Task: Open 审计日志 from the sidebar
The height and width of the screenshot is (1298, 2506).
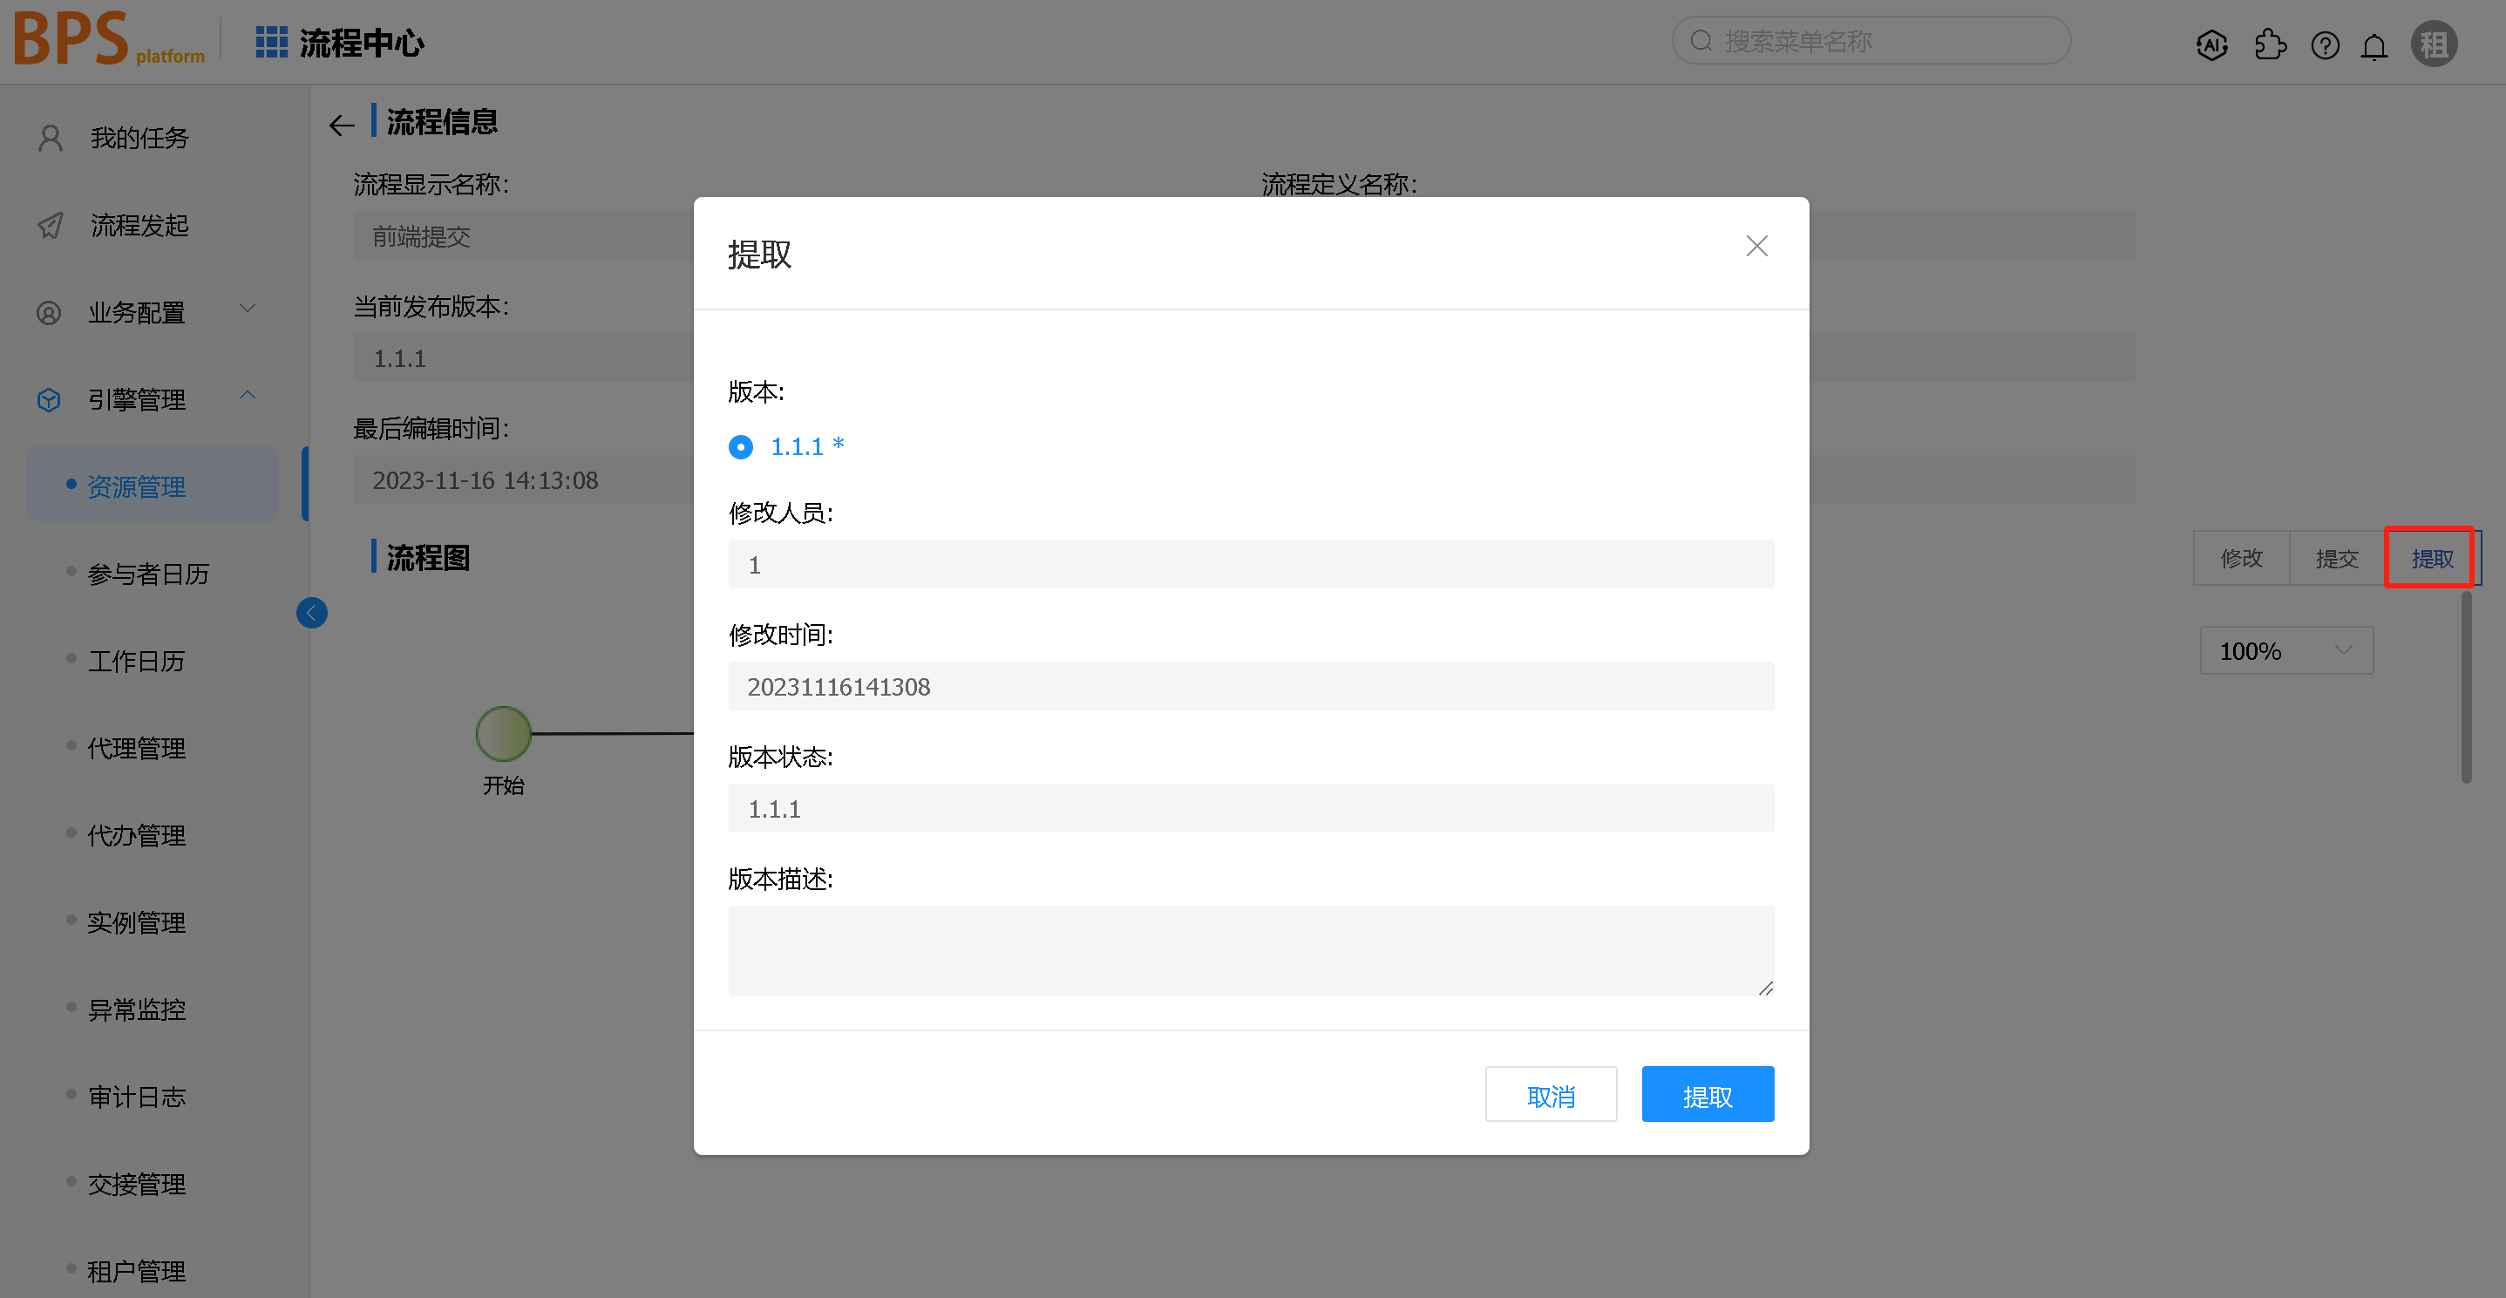Action: 135,1097
